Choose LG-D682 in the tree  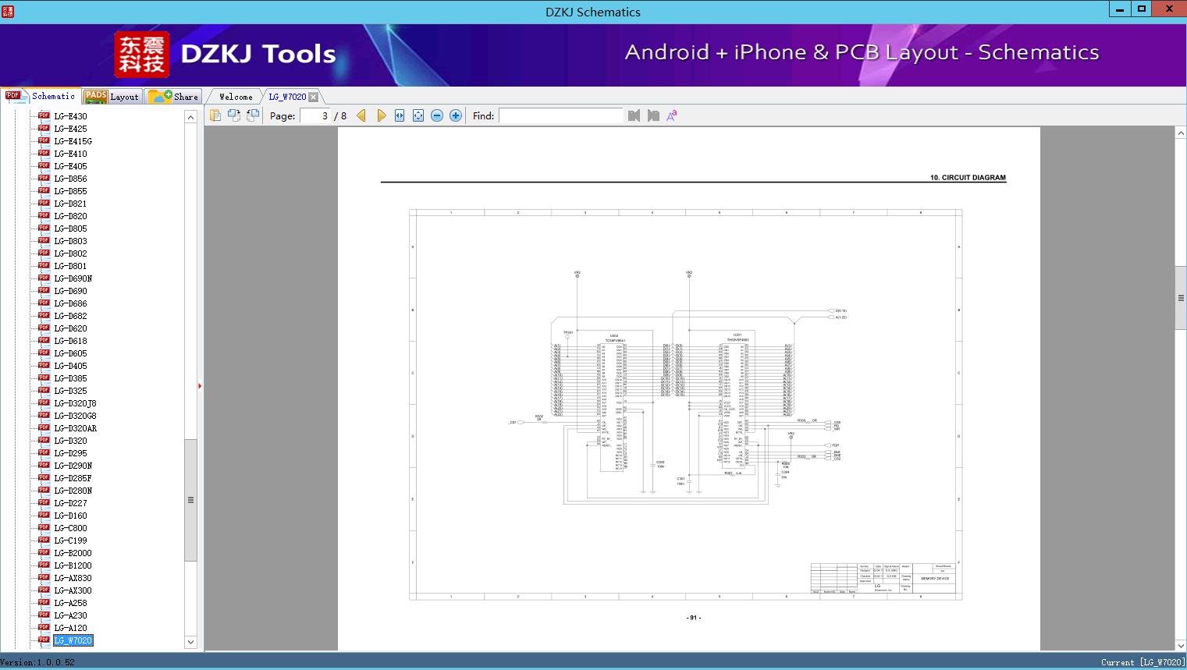[x=70, y=316]
